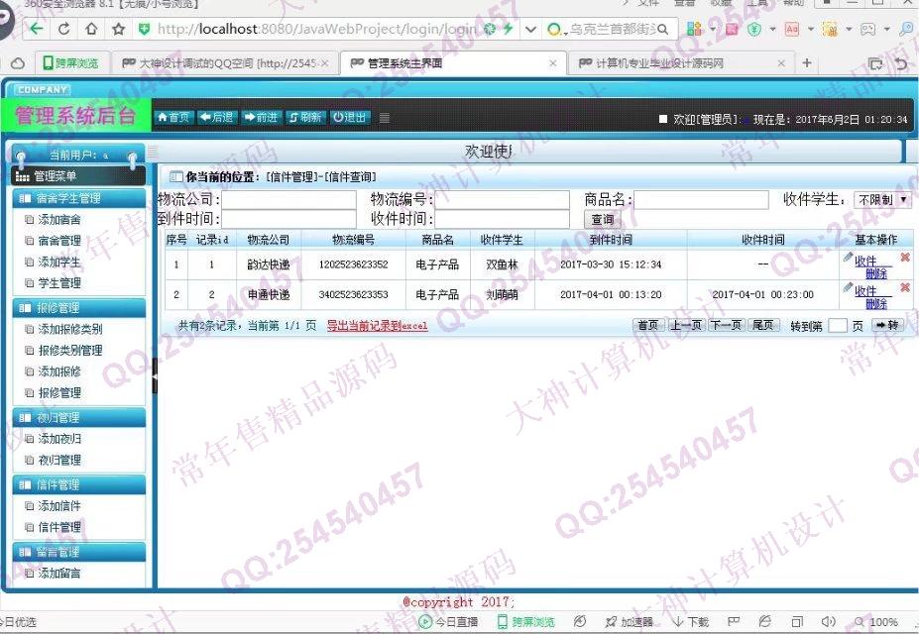Image resolution: width=919 pixels, height=634 pixels.
Task: Click 今日直播 in browser status bar
Action: pyautogui.click(x=449, y=622)
